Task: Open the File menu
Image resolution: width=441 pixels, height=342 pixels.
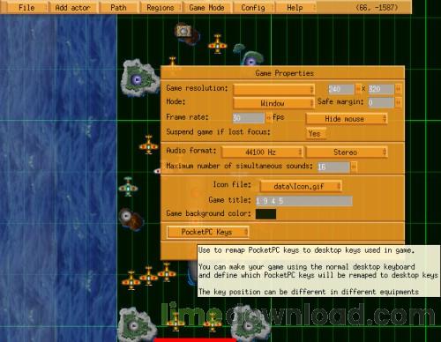Action: [26, 7]
